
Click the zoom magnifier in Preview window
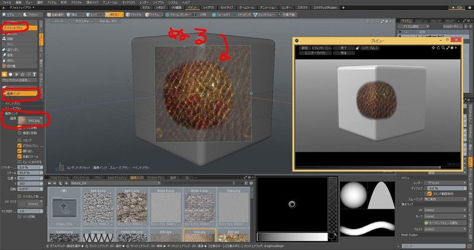[x=443, y=48]
